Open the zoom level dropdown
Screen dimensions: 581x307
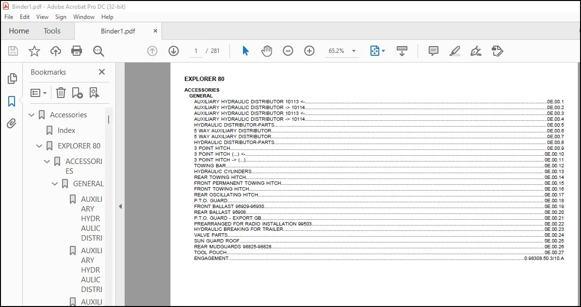pyautogui.click(x=354, y=51)
